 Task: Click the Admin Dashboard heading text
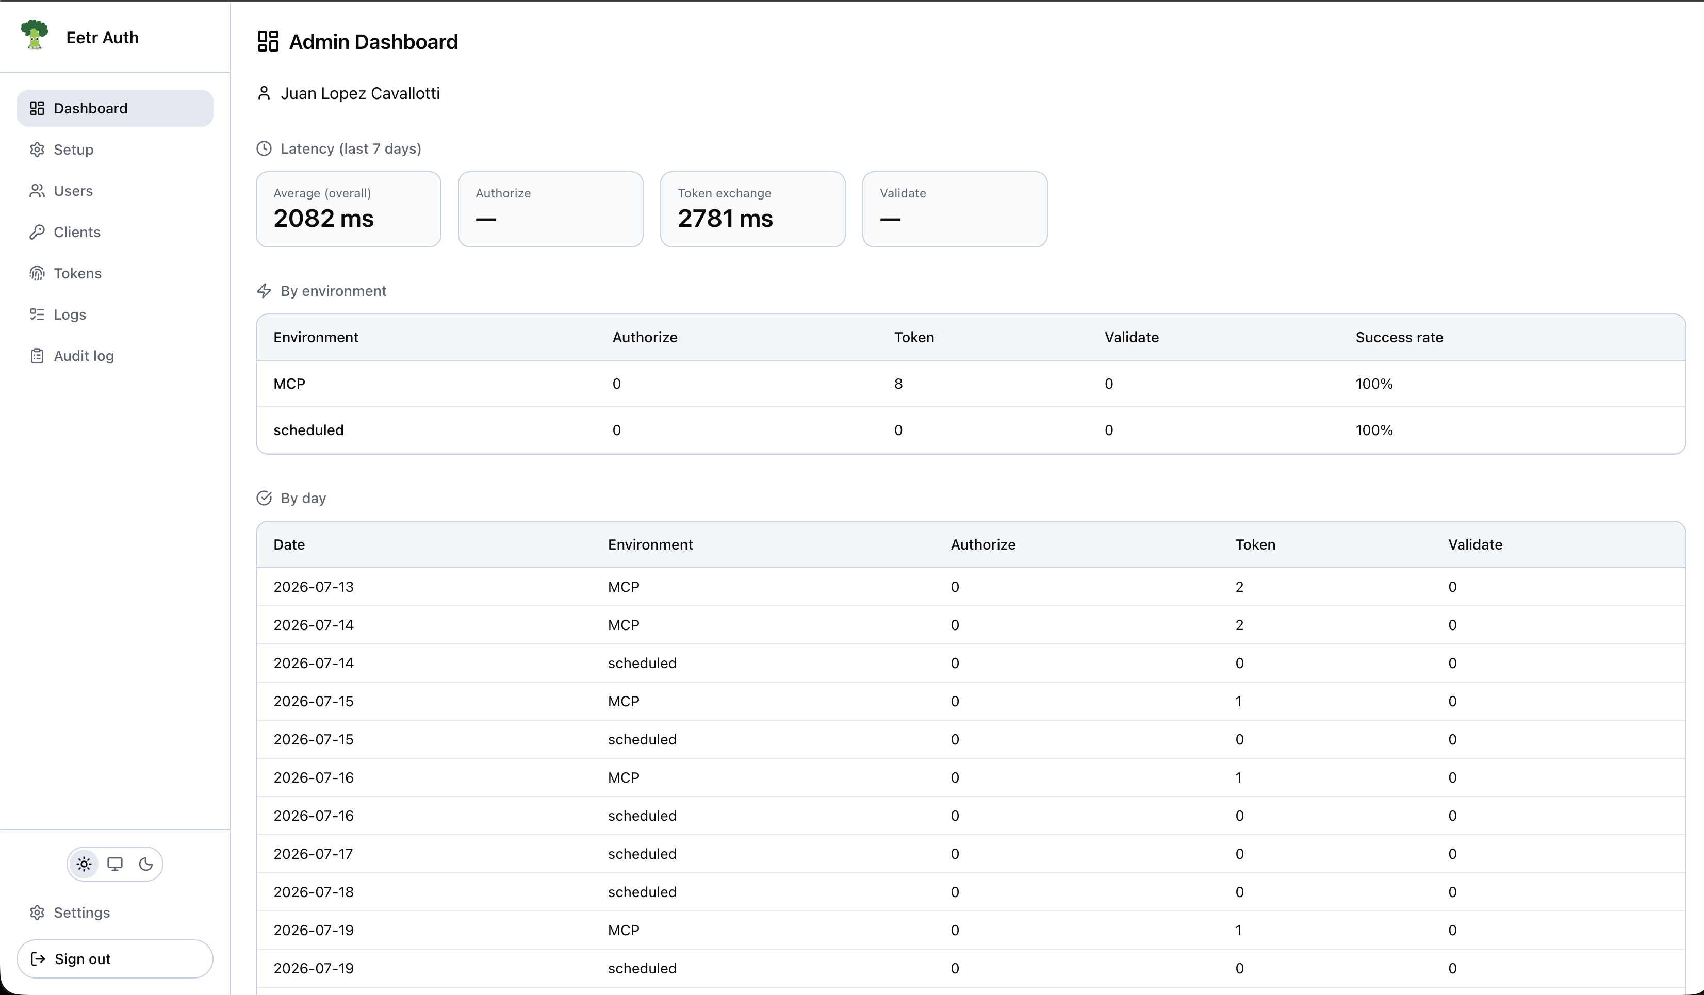click(x=373, y=41)
